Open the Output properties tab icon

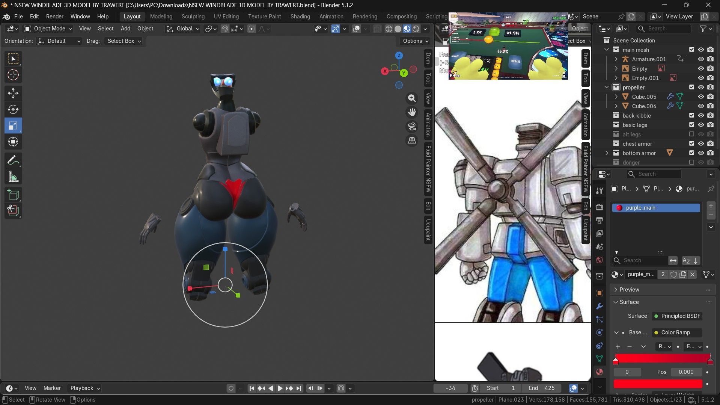point(599,220)
